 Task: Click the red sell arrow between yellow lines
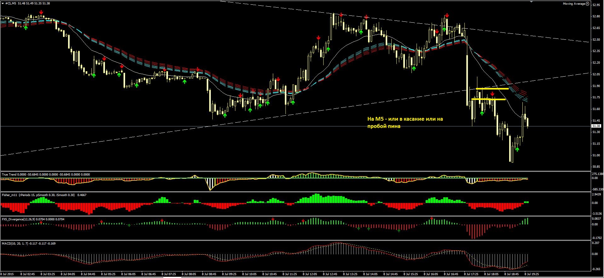(492, 94)
